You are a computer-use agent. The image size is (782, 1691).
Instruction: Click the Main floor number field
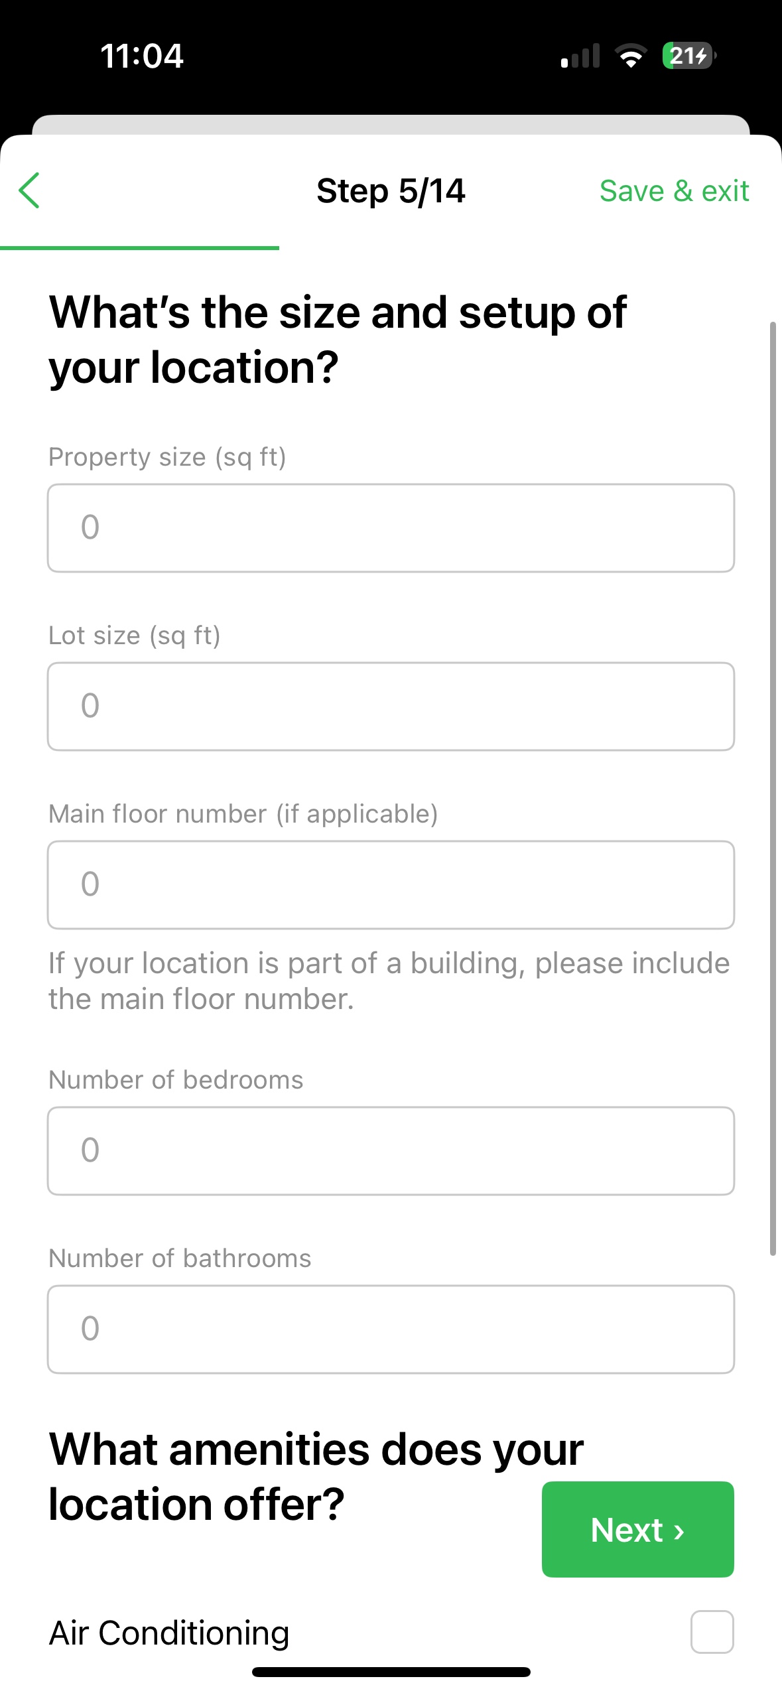coord(391,885)
